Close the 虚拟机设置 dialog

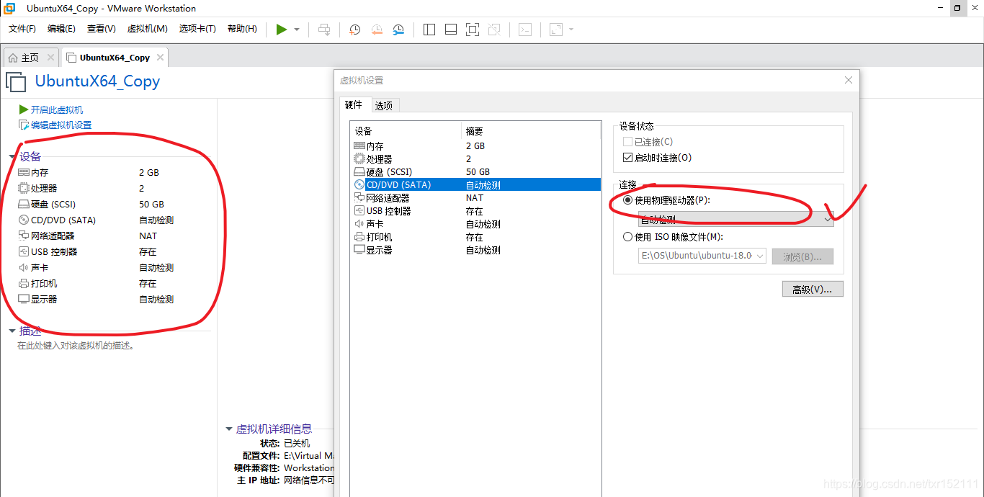click(849, 80)
